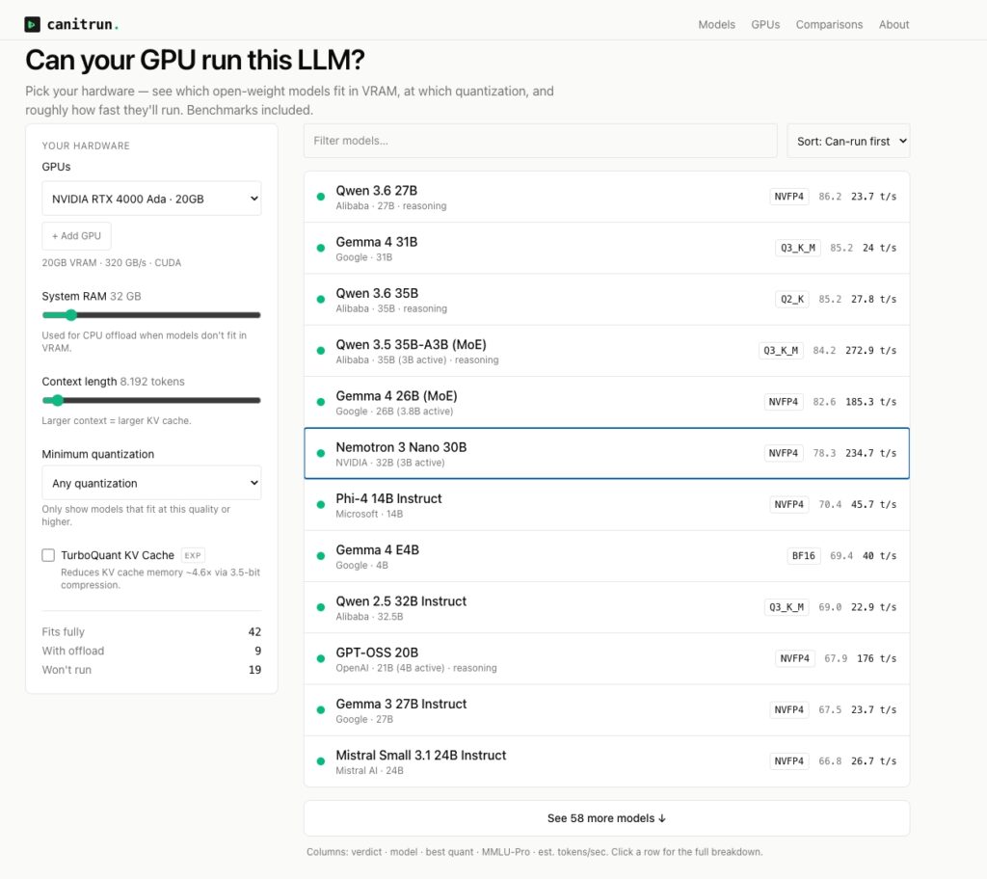Select Gemma 3 27B Instruct model
This screenshot has height=879, width=987.
[607, 710]
